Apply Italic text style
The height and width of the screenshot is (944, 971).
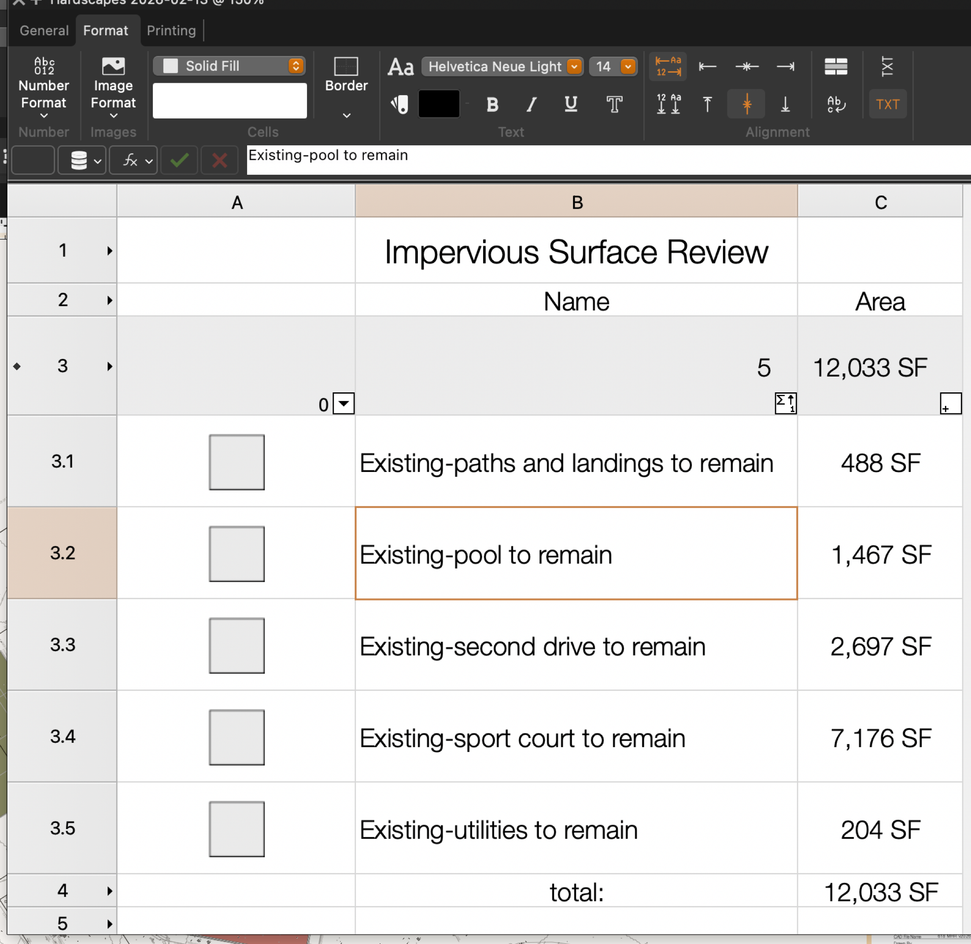click(532, 105)
